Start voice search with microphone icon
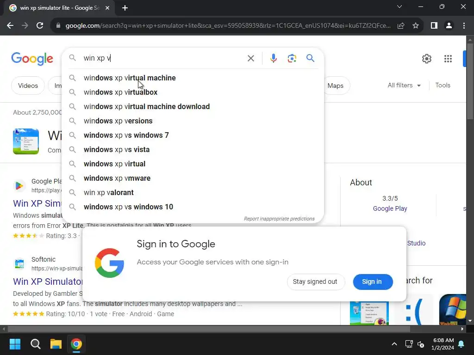The image size is (474, 355). 273,58
